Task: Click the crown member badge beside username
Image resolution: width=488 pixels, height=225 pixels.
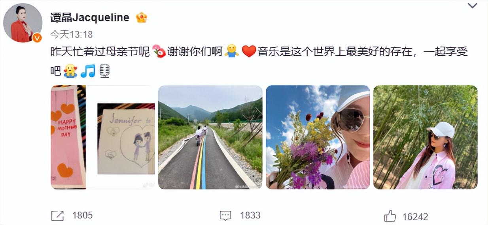Action: pos(142,17)
